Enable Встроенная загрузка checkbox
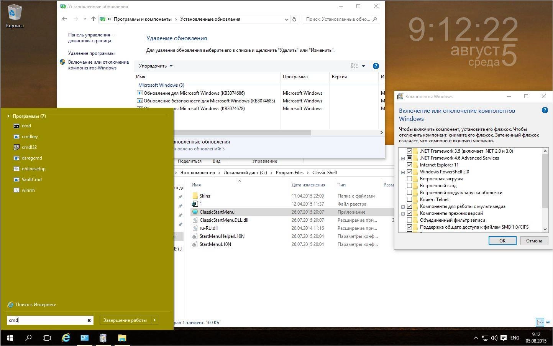Image resolution: width=553 pixels, height=346 pixels. pos(409,179)
